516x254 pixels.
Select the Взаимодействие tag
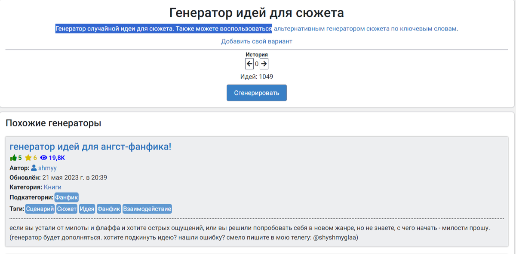click(x=148, y=208)
